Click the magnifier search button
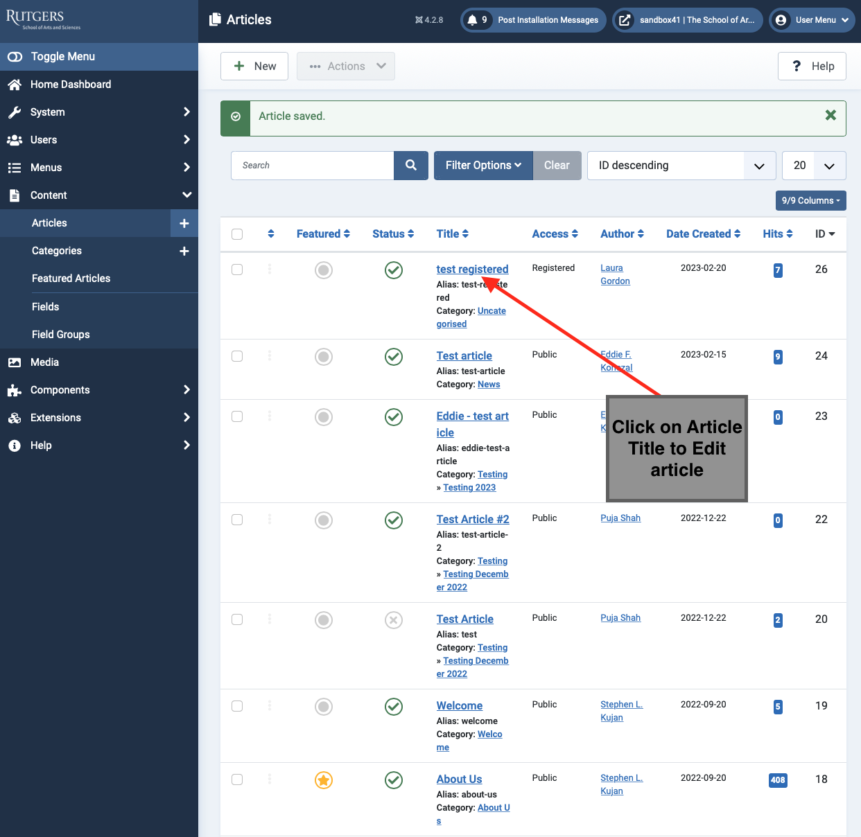The image size is (861, 837). pos(411,166)
